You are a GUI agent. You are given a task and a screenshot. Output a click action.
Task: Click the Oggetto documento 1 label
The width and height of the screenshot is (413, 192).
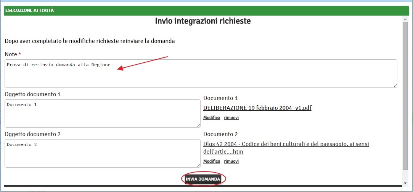click(x=32, y=94)
